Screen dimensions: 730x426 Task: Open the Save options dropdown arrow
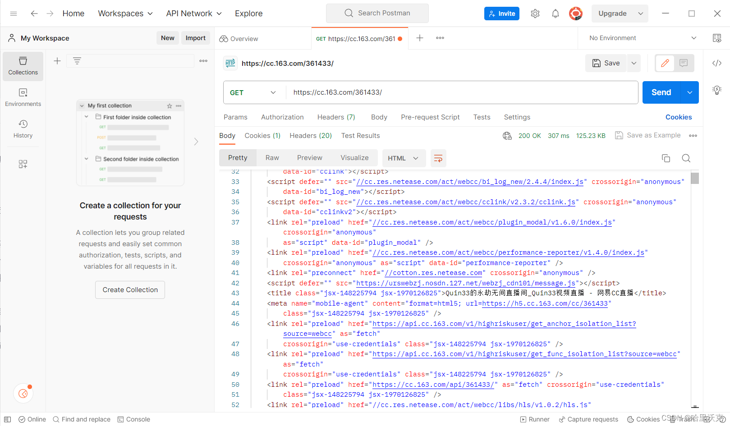click(x=634, y=63)
